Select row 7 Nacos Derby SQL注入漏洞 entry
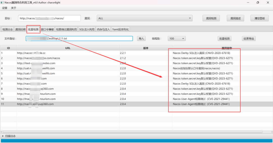The height and width of the screenshot is (143, 273). [x=201, y=83]
